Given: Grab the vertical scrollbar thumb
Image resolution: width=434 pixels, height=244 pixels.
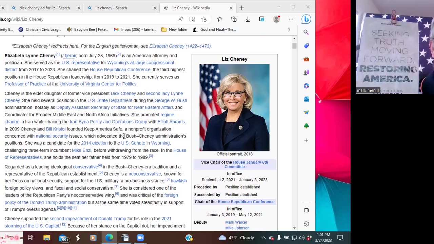Looking at the screenshot, I should [x=294, y=46].
